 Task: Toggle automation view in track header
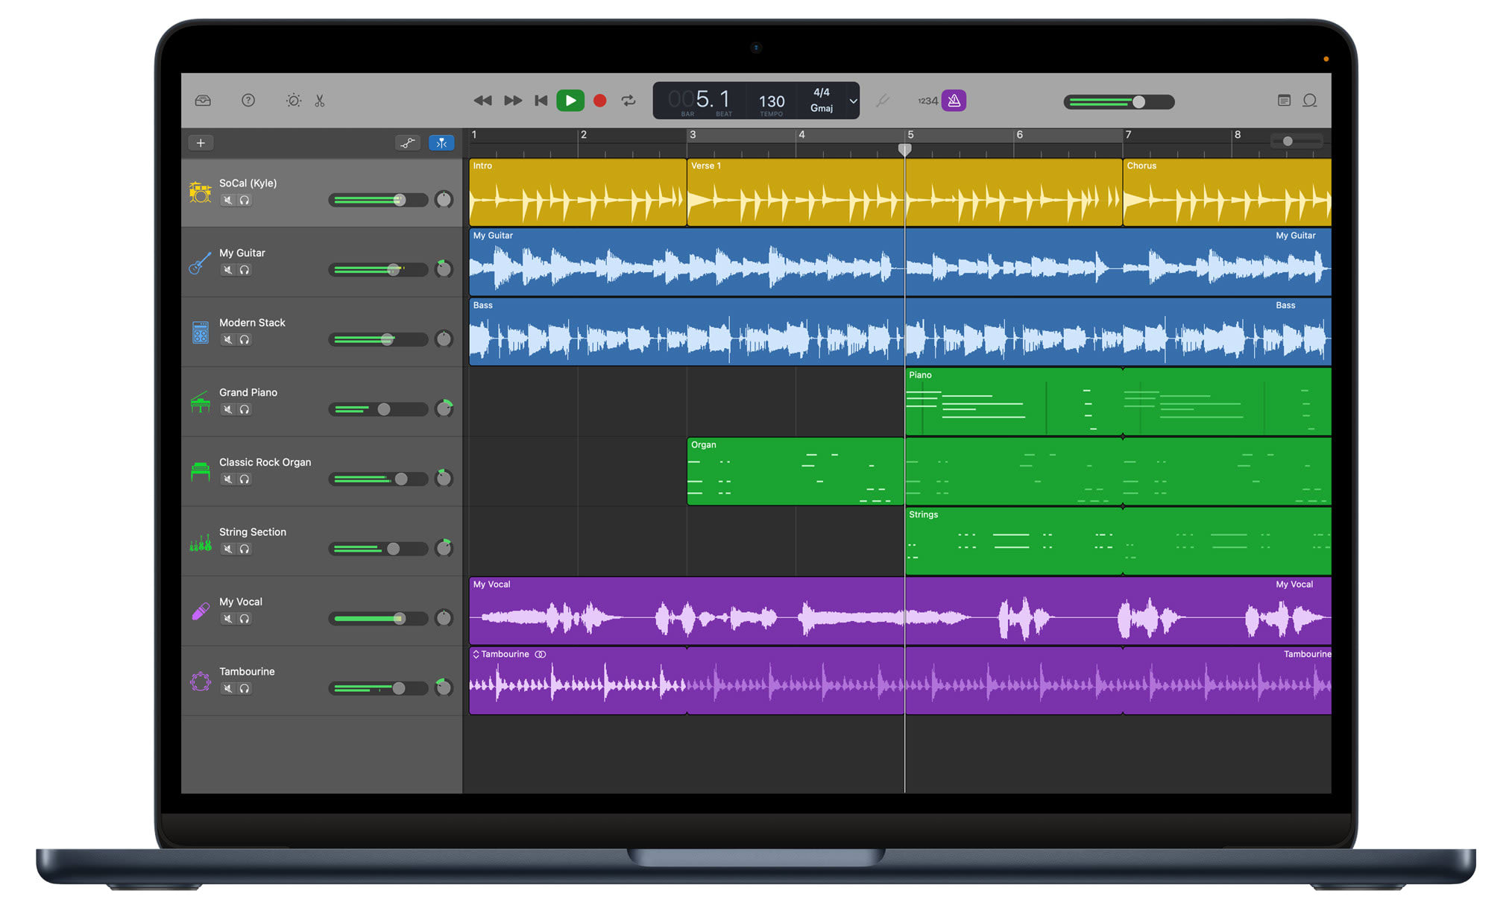pos(408,142)
